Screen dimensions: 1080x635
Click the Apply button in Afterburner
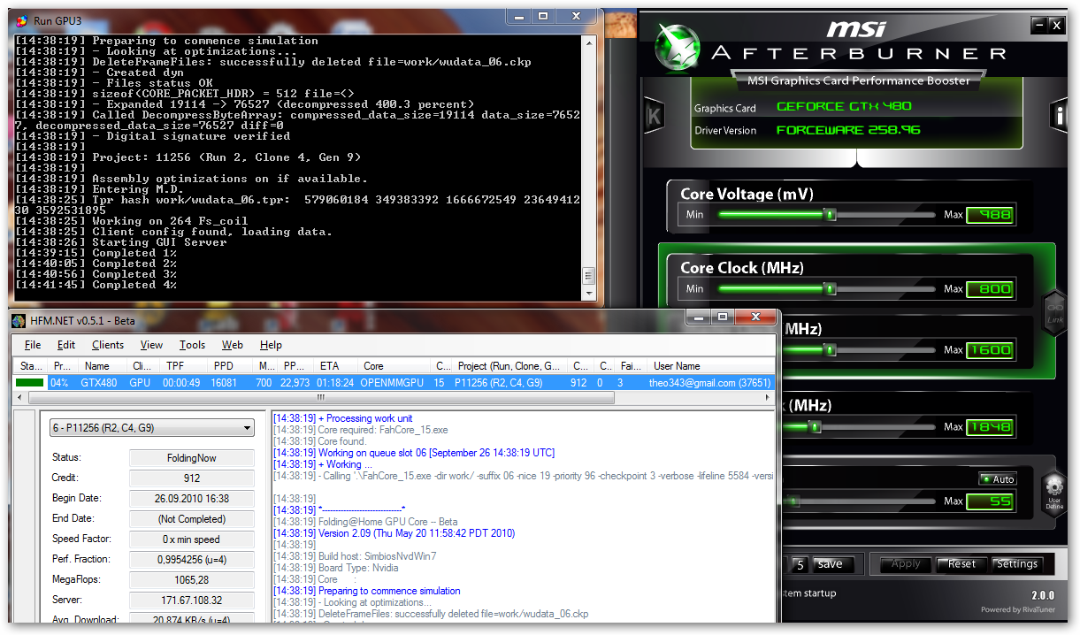coord(906,564)
